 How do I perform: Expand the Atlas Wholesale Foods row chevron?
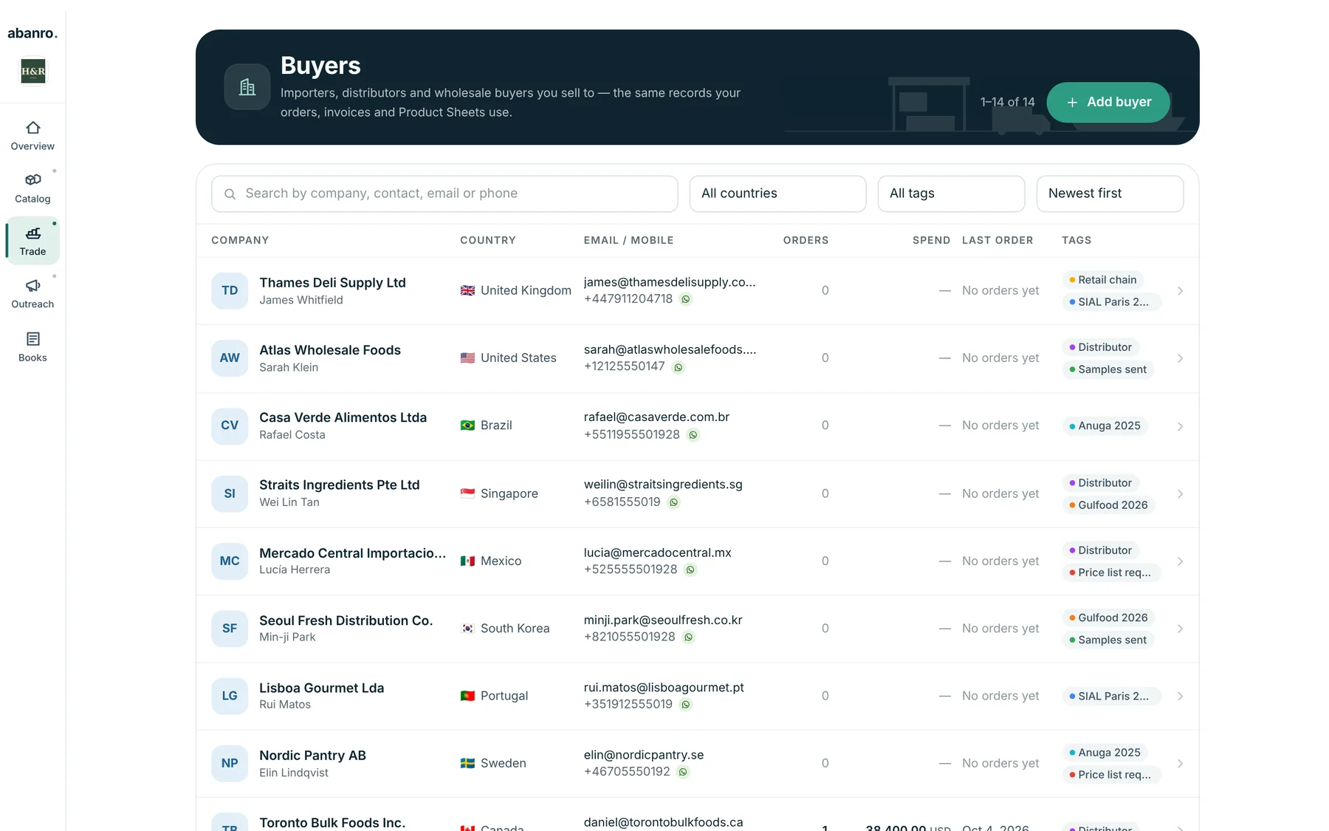click(x=1180, y=358)
